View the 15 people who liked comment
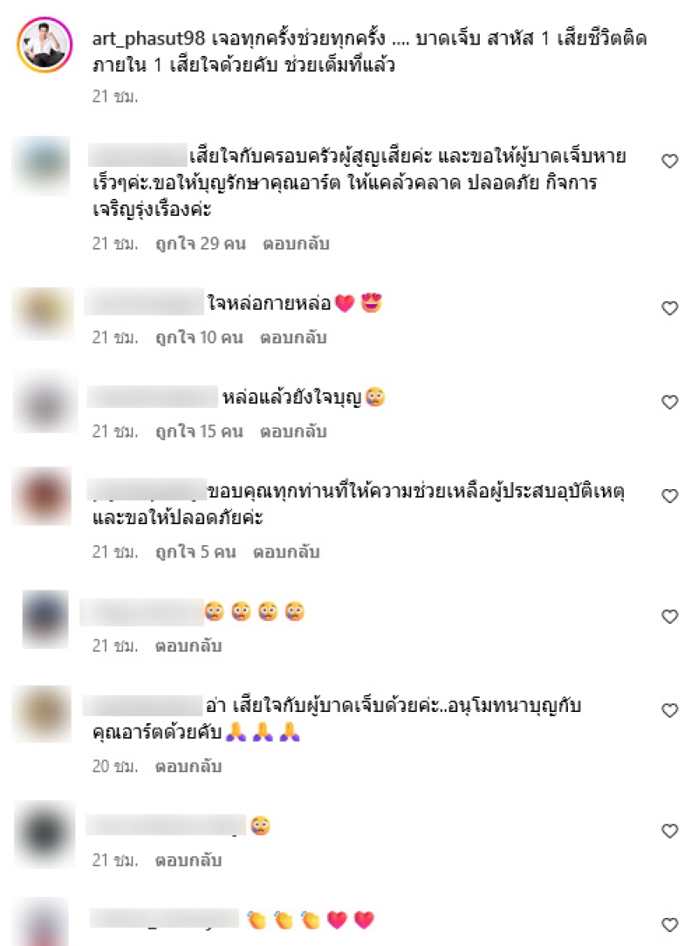 [x=199, y=432]
